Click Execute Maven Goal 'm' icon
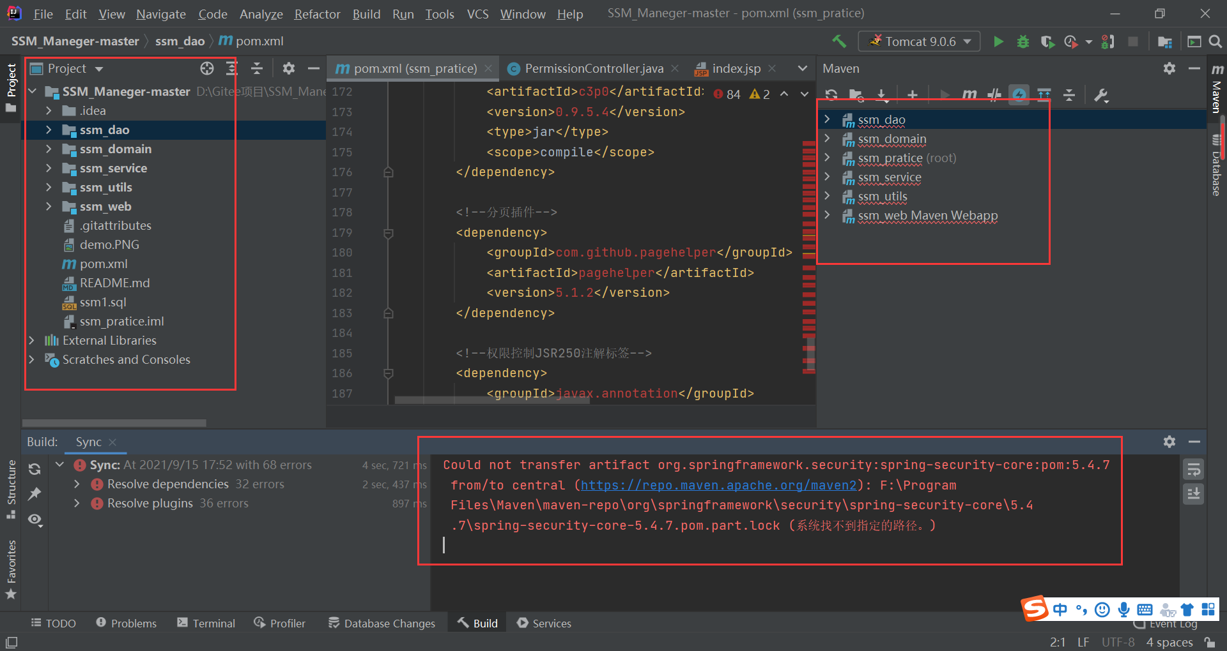 coord(969,95)
